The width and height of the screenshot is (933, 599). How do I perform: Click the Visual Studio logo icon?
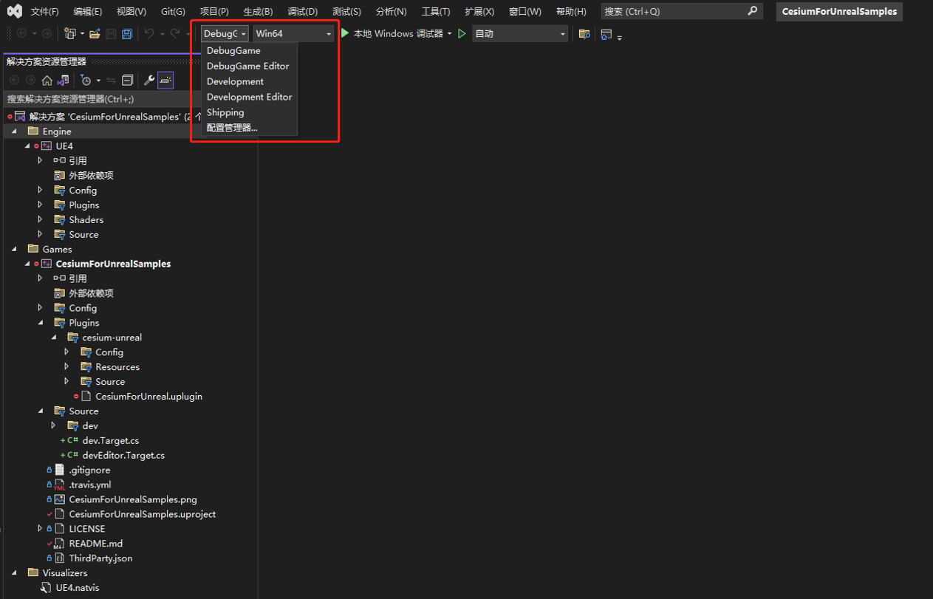15,11
